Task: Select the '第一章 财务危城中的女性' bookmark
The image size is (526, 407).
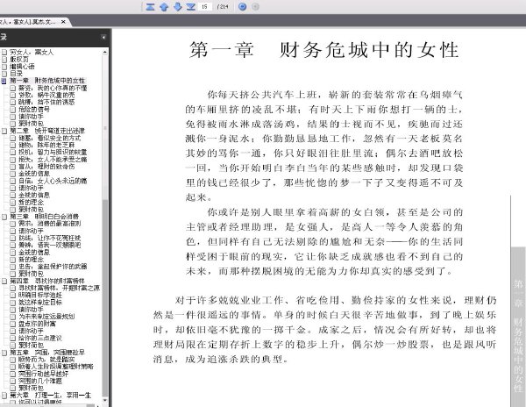Action: click(x=47, y=81)
